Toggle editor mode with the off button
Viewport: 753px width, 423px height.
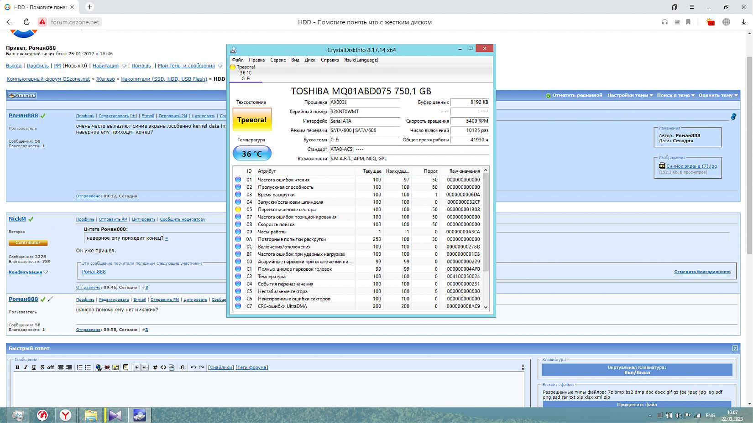coord(50,367)
